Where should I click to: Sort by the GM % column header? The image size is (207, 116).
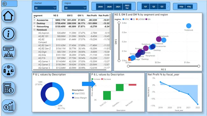tap(81, 16)
